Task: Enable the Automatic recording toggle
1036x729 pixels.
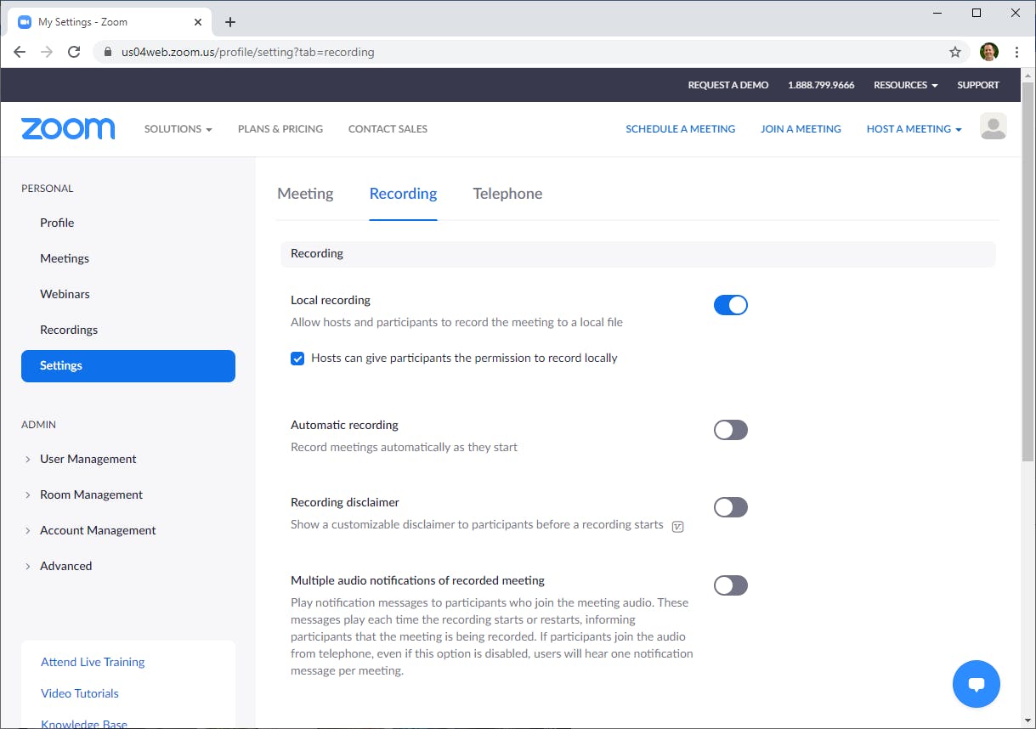Action: coord(730,430)
